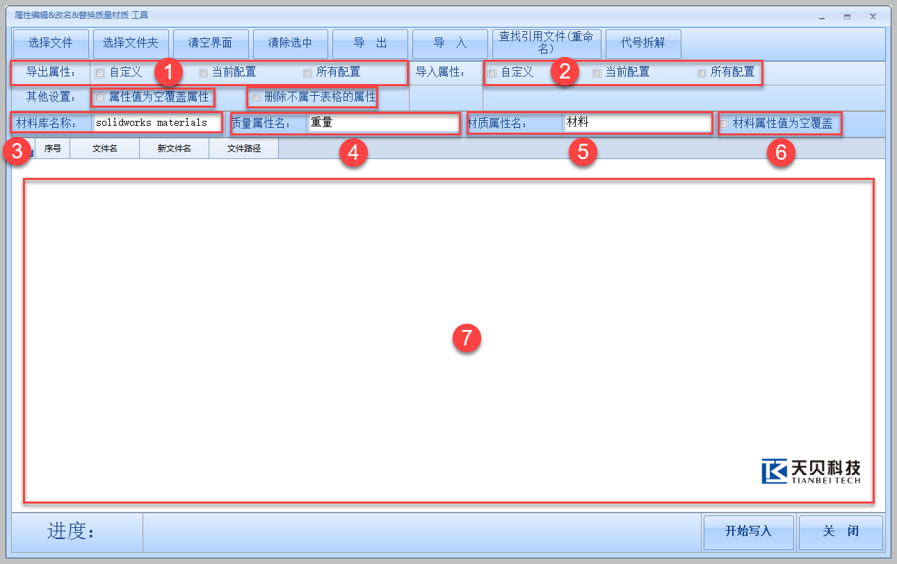Enable 自定义 checkbox under 导出属性
The height and width of the screenshot is (564, 897).
click(x=100, y=72)
